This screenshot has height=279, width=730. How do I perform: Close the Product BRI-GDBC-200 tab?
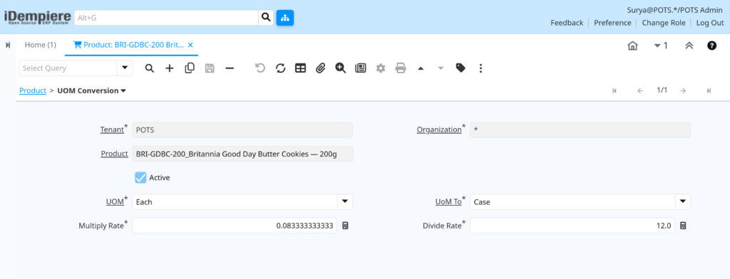pos(190,45)
